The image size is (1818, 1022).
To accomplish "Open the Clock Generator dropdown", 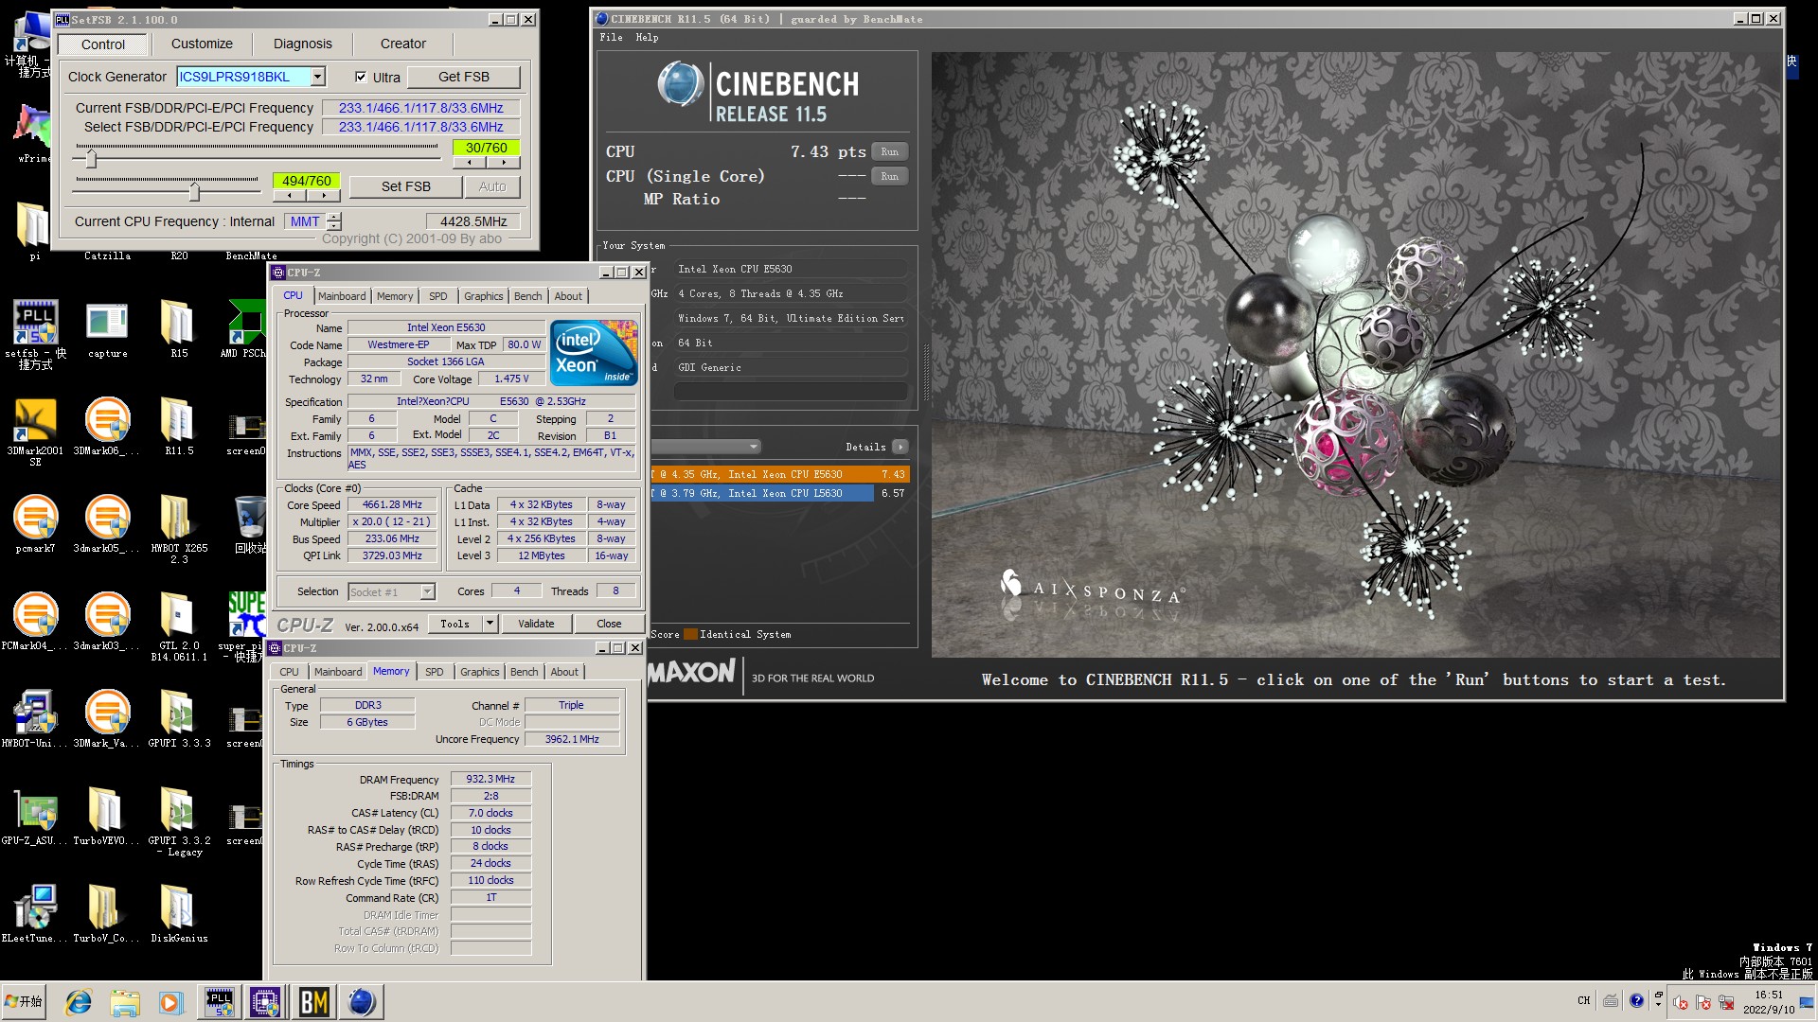I will pos(318,77).
